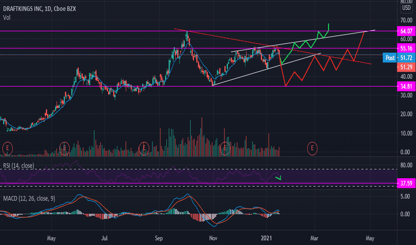Click the 55.16 magenta price label
The image size is (416, 245).
[x=406, y=48]
